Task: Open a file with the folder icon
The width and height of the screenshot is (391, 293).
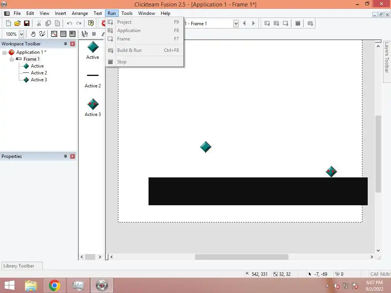Action: pyautogui.click(x=18, y=23)
